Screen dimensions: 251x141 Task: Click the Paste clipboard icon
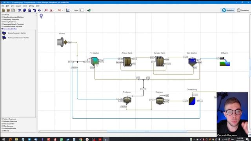[x=29, y=10]
